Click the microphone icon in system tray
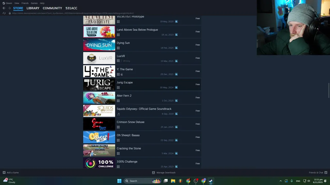 (x=292, y=181)
